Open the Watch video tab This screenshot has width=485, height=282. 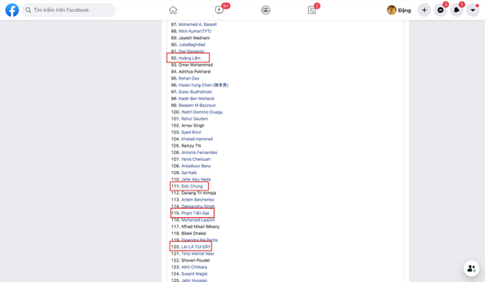coord(219,10)
